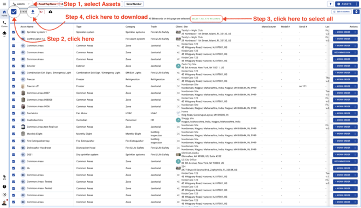Sort by Serial # column header

click(302, 27)
